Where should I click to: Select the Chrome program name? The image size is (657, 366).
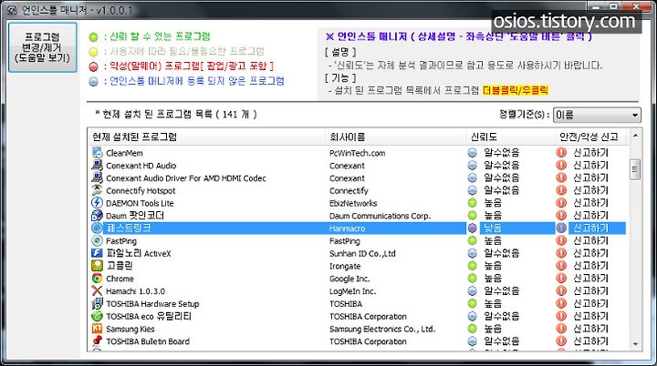[x=120, y=279]
